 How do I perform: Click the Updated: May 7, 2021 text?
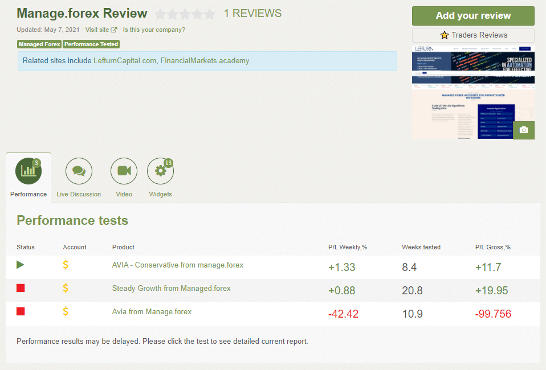coord(48,30)
